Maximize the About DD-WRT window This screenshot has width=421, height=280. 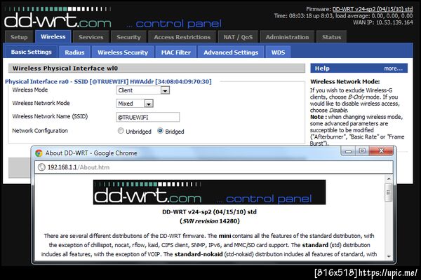[362, 151]
